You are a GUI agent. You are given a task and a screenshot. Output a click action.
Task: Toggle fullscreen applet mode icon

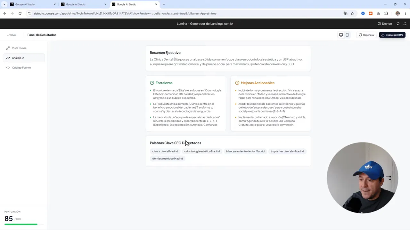[405, 23]
